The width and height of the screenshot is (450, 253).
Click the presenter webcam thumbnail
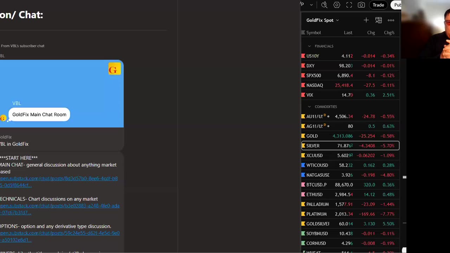click(x=425, y=29)
